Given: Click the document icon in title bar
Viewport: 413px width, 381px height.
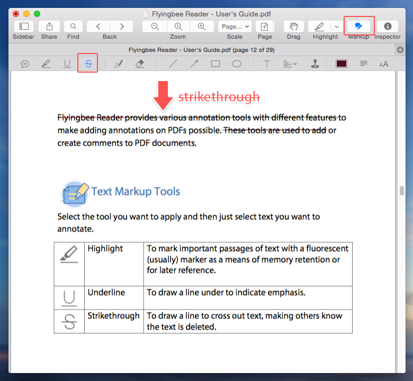Looking at the screenshot, I should pyautogui.click(x=146, y=14).
